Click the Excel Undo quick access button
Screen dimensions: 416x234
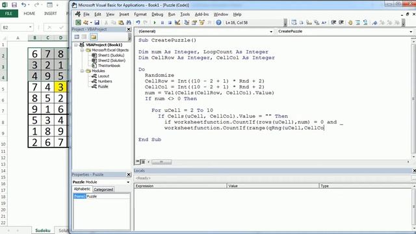(23, 5)
